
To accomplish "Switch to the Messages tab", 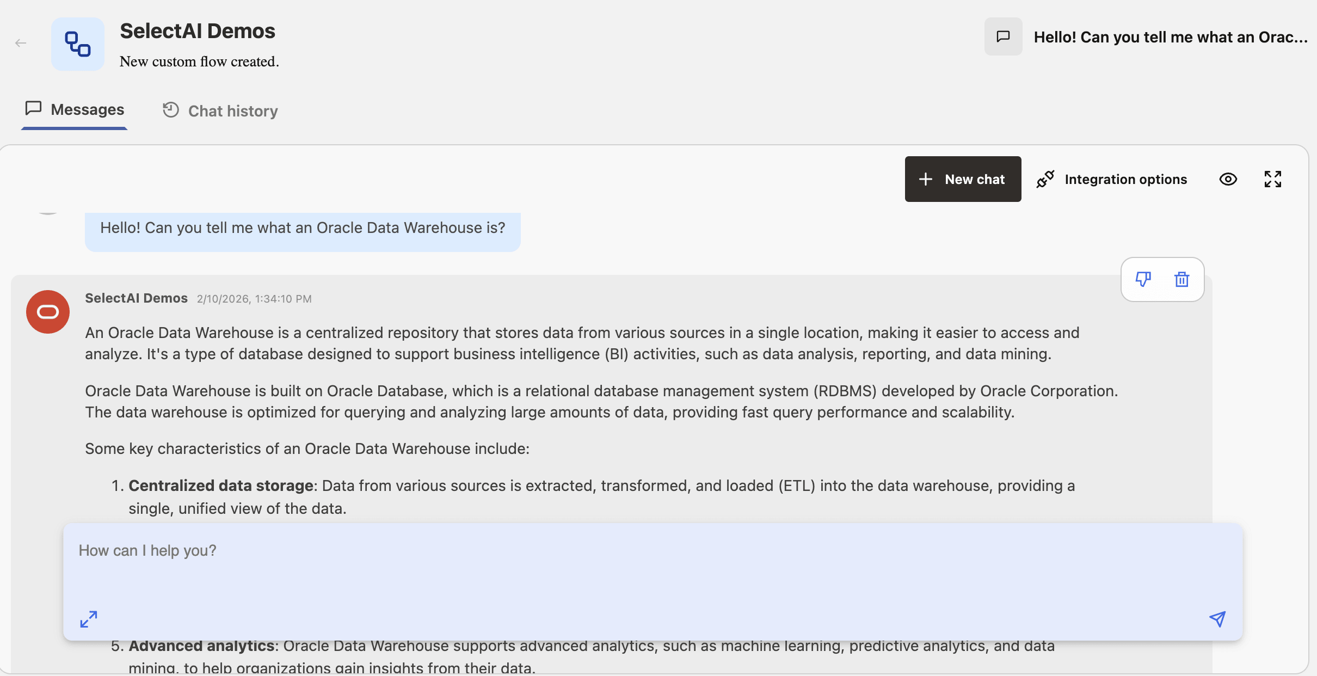I will tap(75, 110).
